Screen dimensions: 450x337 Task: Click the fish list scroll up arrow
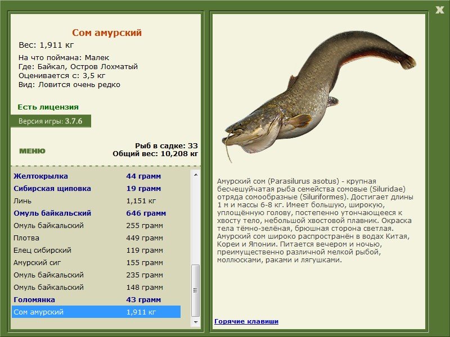pyautogui.click(x=196, y=175)
